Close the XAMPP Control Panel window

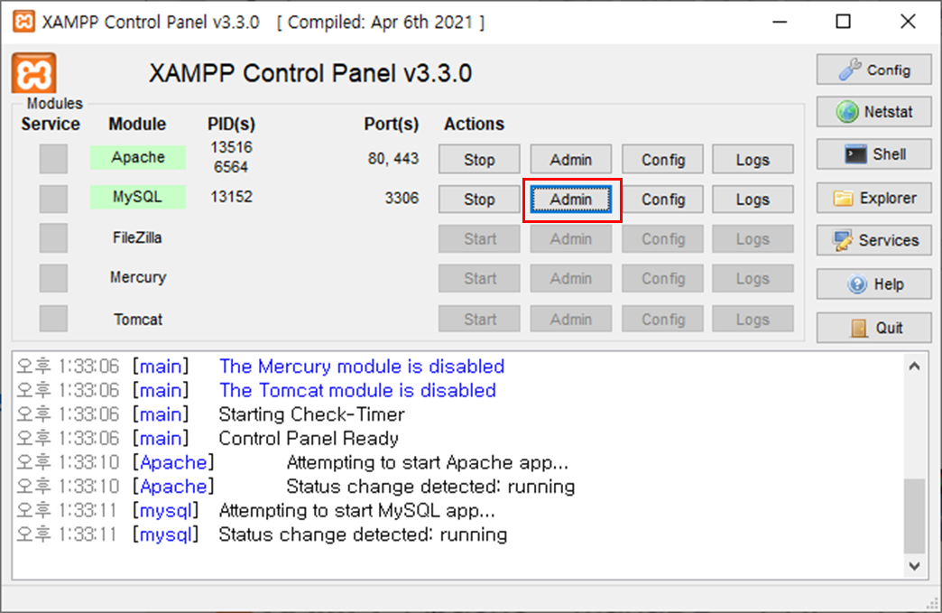(908, 22)
